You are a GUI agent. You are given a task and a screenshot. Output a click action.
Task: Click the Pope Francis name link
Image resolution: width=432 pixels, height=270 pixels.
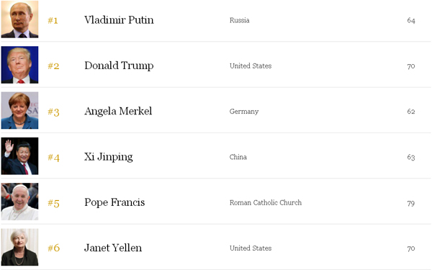tap(114, 202)
